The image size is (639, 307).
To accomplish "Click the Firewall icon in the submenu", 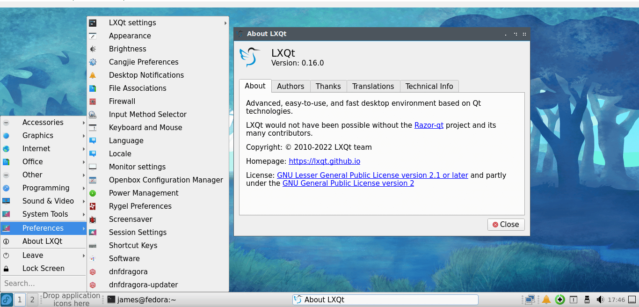I will tap(93, 102).
